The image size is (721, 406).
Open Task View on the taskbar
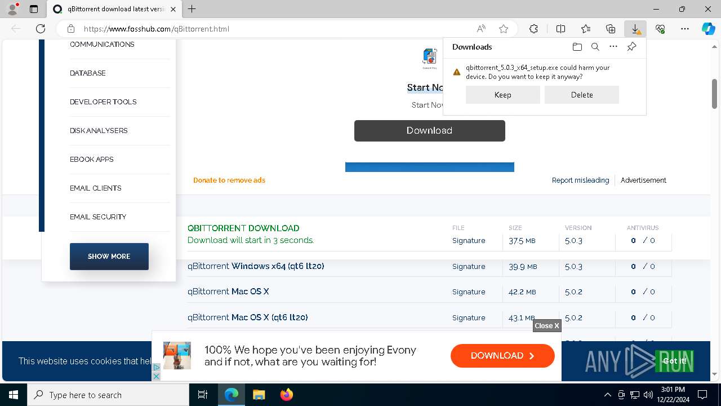coord(203,395)
